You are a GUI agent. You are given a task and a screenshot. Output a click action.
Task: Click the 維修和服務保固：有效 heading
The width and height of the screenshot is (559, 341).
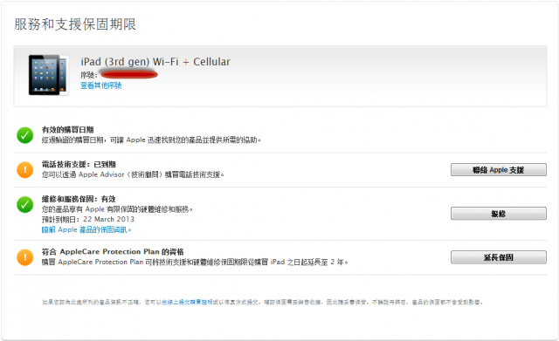pos(79,199)
